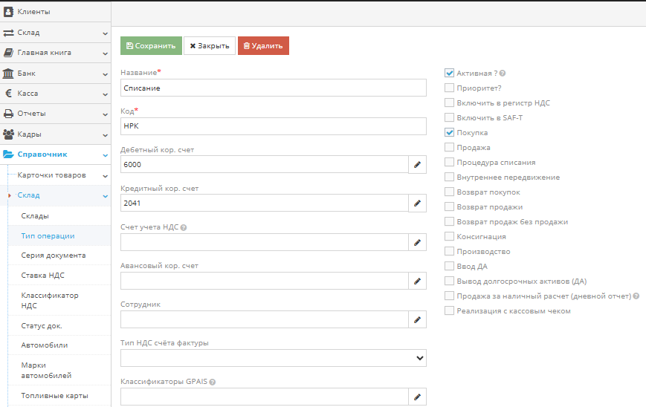Toggle the Покупка checkbox off
646x407 pixels.
[x=449, y=133]
